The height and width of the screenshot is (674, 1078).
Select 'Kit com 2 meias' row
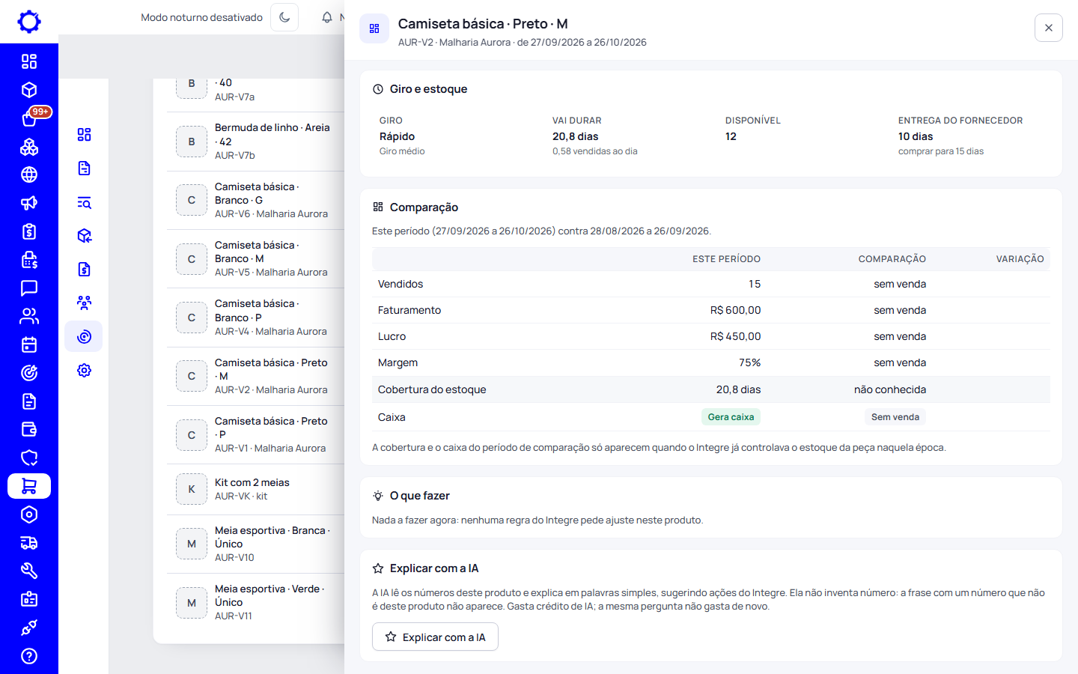(255, 489)
